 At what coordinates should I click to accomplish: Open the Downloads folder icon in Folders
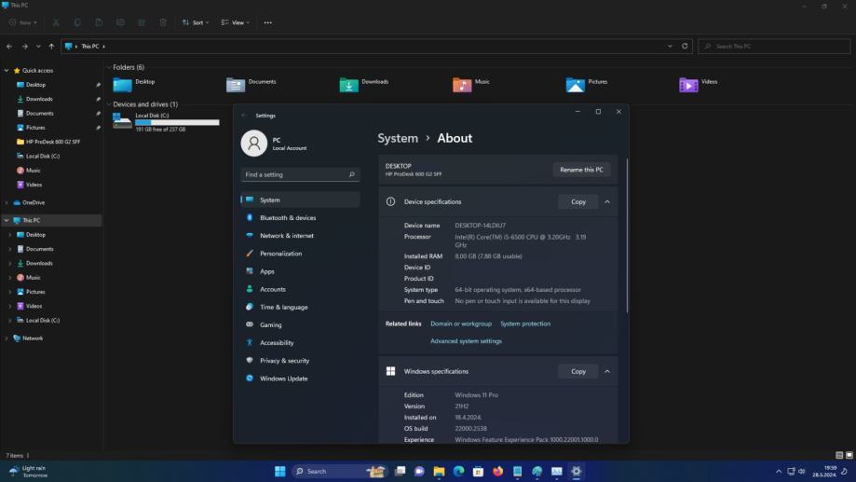348,85
